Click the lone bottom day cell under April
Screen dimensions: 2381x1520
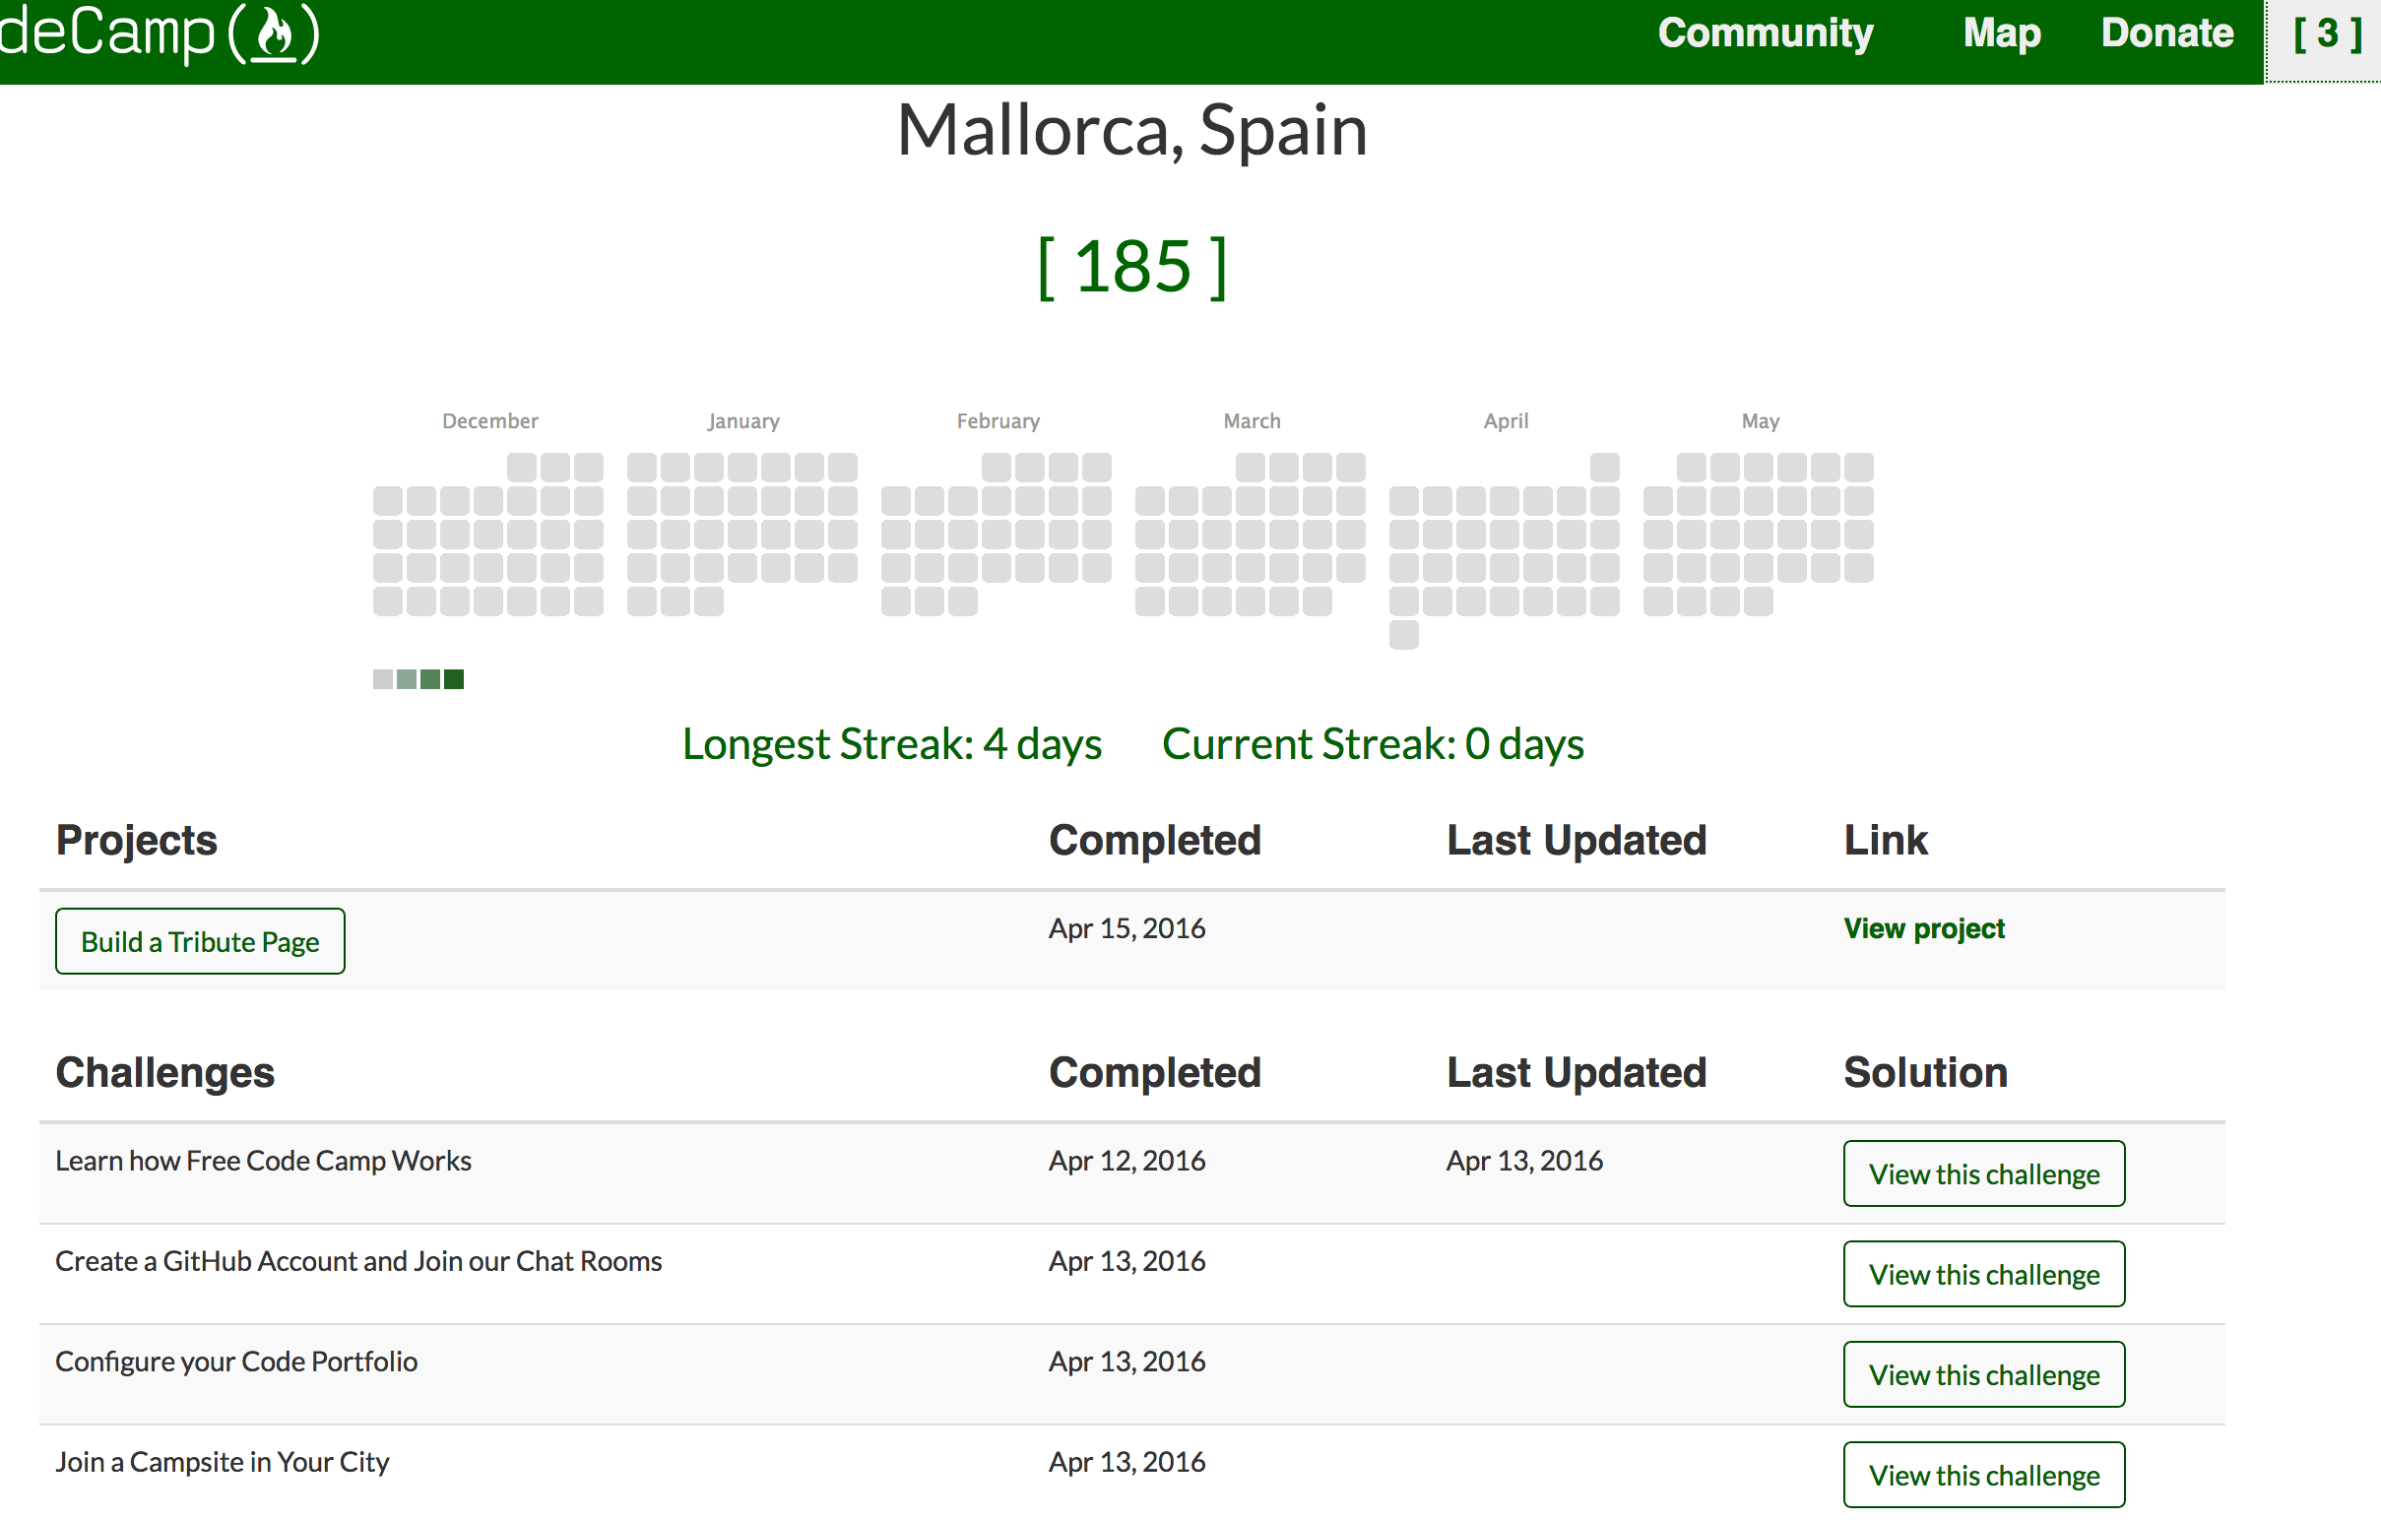1403,635
